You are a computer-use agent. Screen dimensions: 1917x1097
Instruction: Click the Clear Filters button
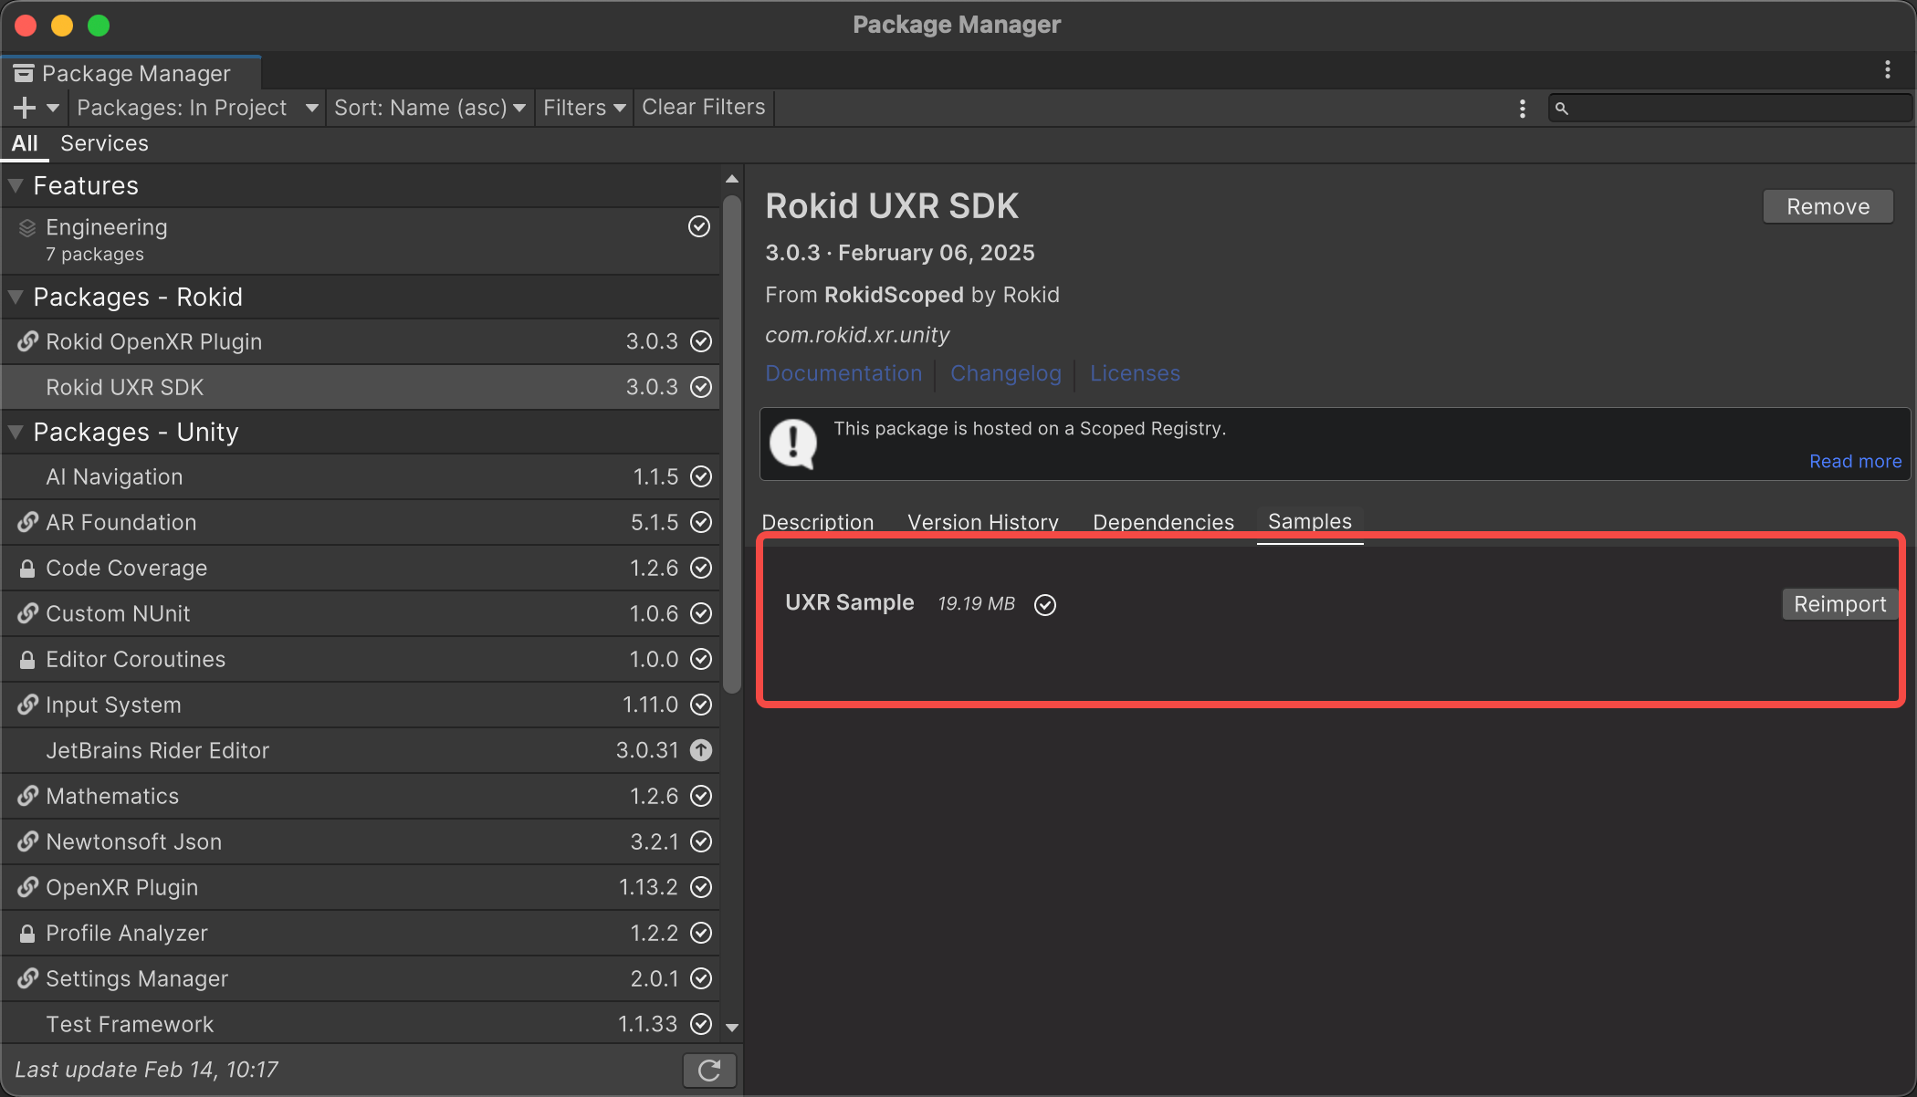click(703, 108)
